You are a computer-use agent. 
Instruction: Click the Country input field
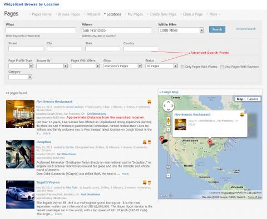141,49
